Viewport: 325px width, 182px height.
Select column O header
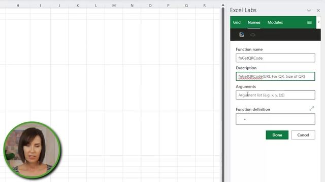click(150, 6)
